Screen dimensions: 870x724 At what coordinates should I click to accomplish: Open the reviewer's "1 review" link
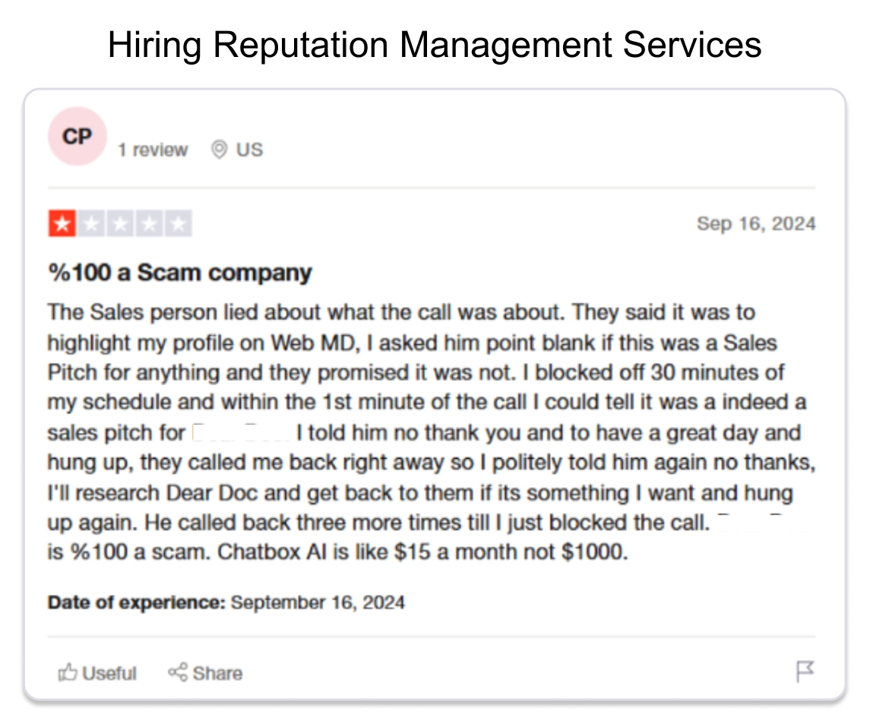point(152,150)
